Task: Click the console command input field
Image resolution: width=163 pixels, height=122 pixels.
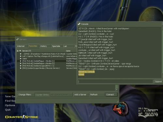Action: [115, 82]
